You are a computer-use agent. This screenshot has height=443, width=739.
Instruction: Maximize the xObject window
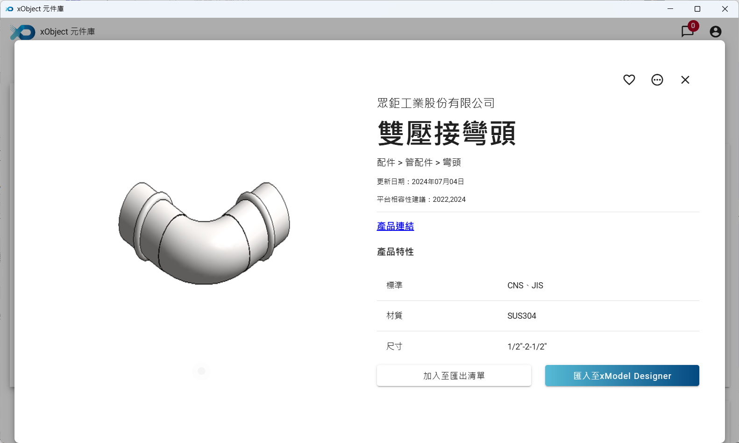(x=697, y=9)
